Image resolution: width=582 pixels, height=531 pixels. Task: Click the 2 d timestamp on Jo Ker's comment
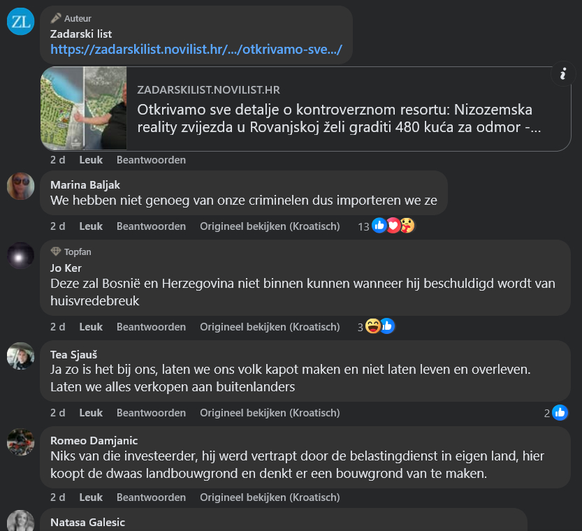(x=57, y=327)
